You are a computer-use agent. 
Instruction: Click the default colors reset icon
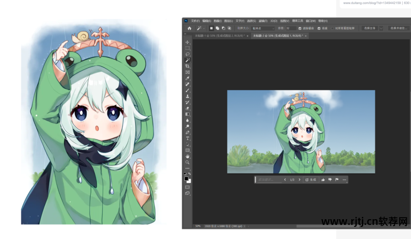tap(185, 174)
